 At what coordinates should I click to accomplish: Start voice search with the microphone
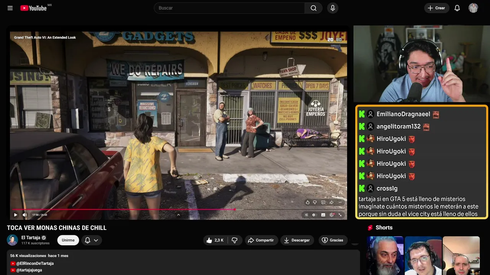pyautogui.click(x=333, y=8)
